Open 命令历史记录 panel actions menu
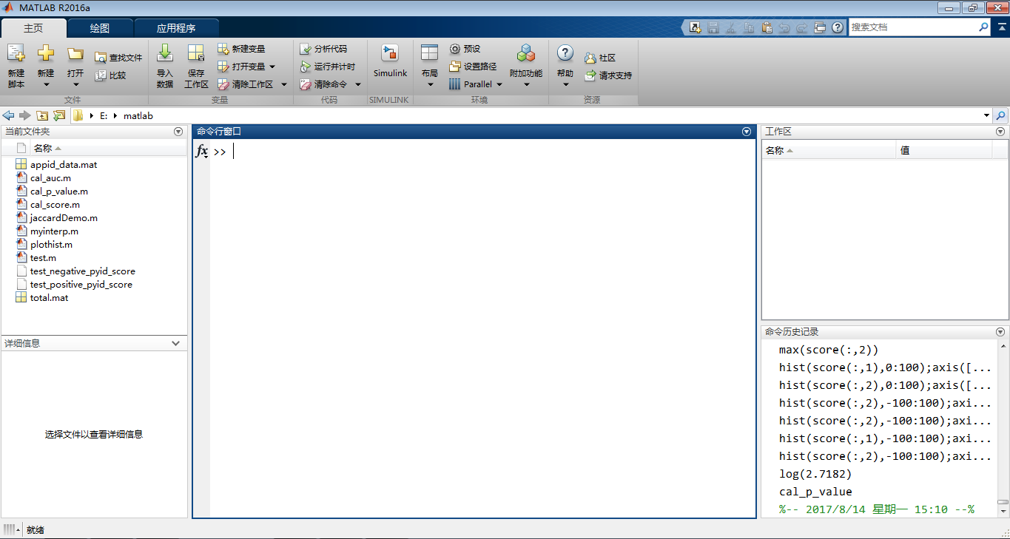 click(x=1000, y=333)
